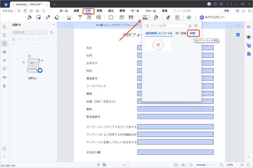Click the cloud upload icon
The width and height of the screenshot is (253, 168).
pyautogui.click(x=244, y=11)
